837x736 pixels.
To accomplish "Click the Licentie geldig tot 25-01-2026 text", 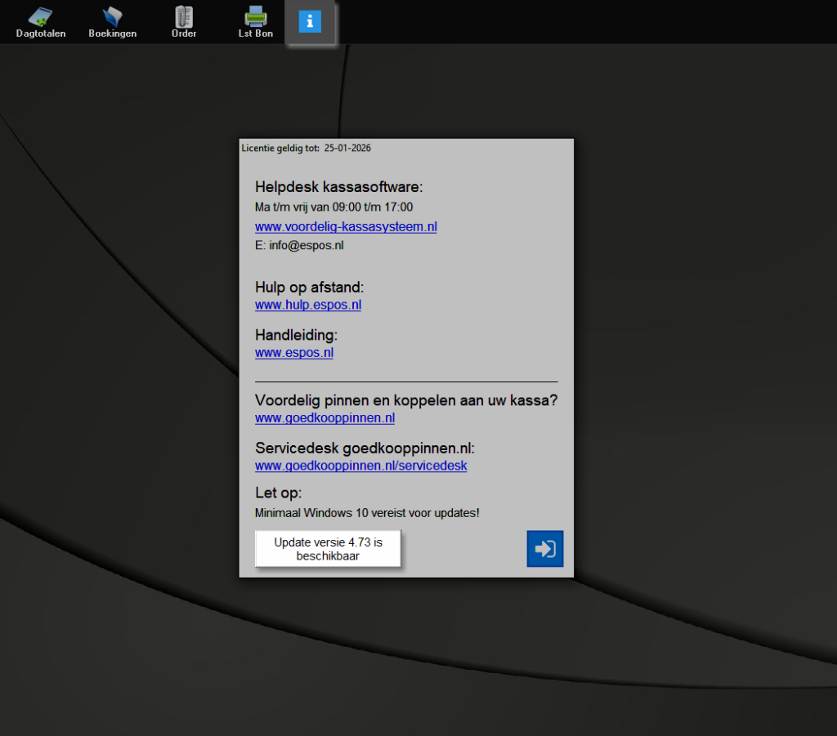I will [306, 149].
